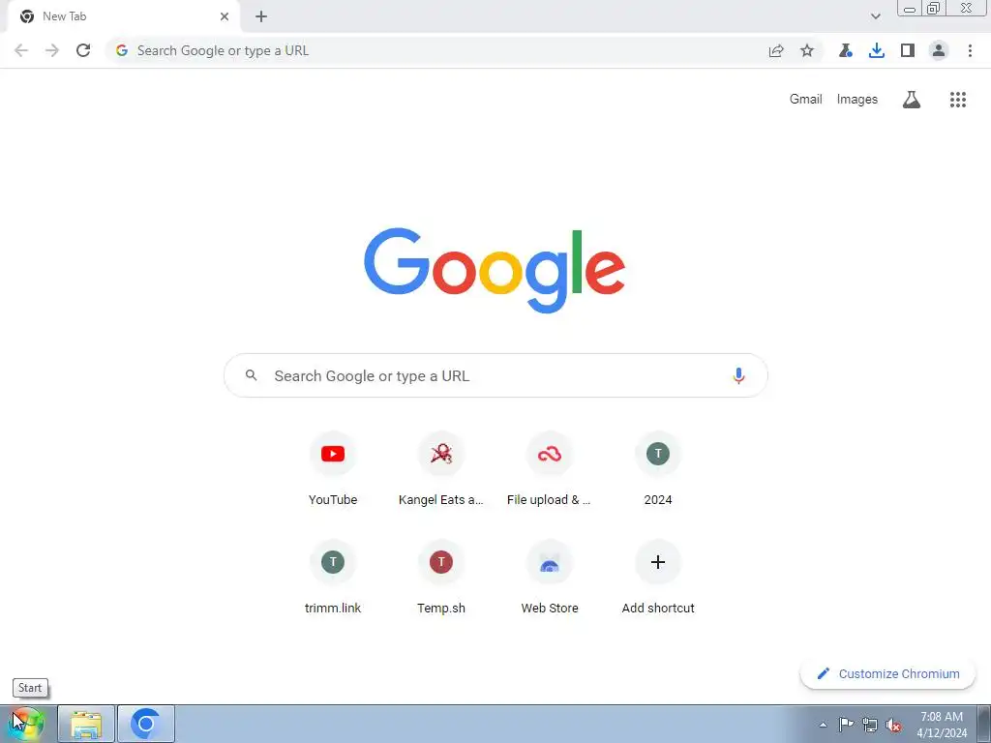Click the network tray icon

click(870, 725)
